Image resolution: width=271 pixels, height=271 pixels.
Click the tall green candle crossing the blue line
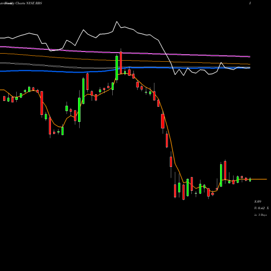(117, 68)
